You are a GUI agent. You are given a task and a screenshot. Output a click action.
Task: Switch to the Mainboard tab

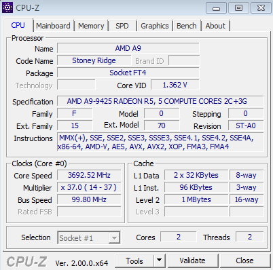tap(53, 26)
